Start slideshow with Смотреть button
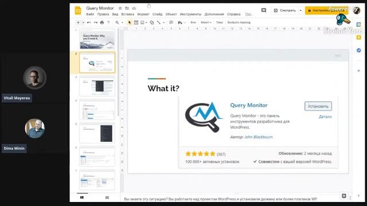367x206 pixels. coord(284,10)
